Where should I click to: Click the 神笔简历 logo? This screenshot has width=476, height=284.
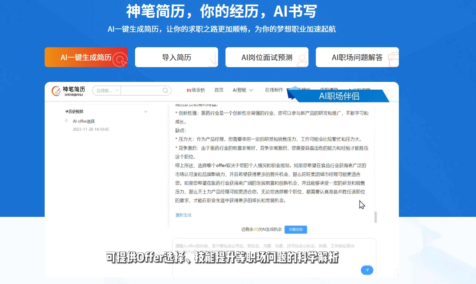coord(69,91)
